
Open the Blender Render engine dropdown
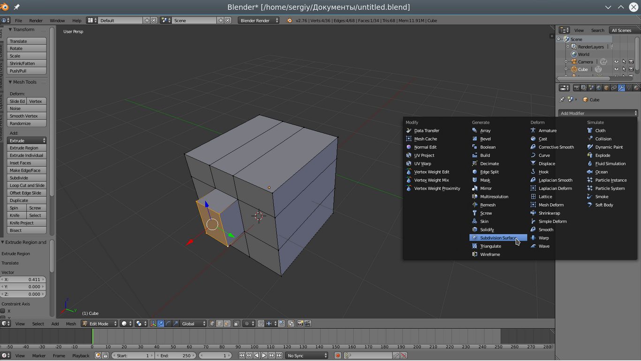tap(258, 21)
